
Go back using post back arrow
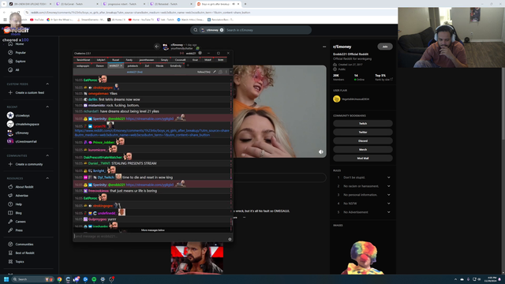[x=157, y=47]
